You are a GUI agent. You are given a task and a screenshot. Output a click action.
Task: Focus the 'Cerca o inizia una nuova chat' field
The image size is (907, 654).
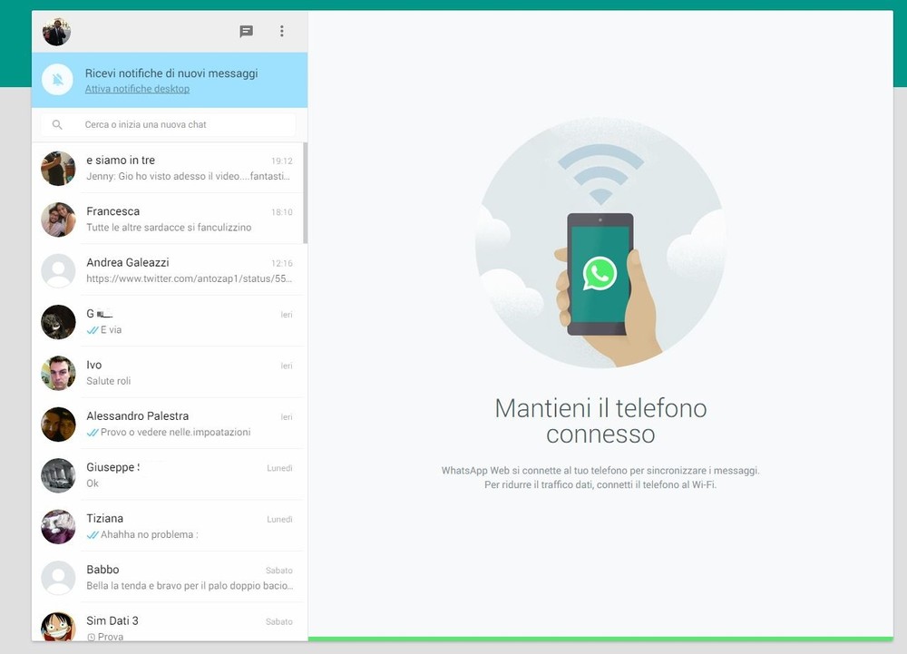(181, 124)
